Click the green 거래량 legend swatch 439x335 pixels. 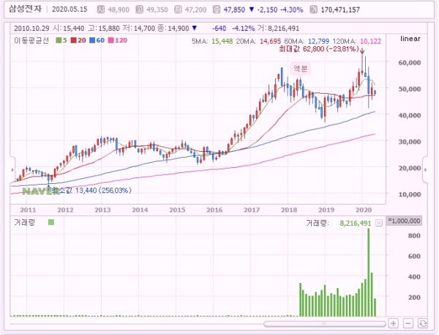coord(51,223)
